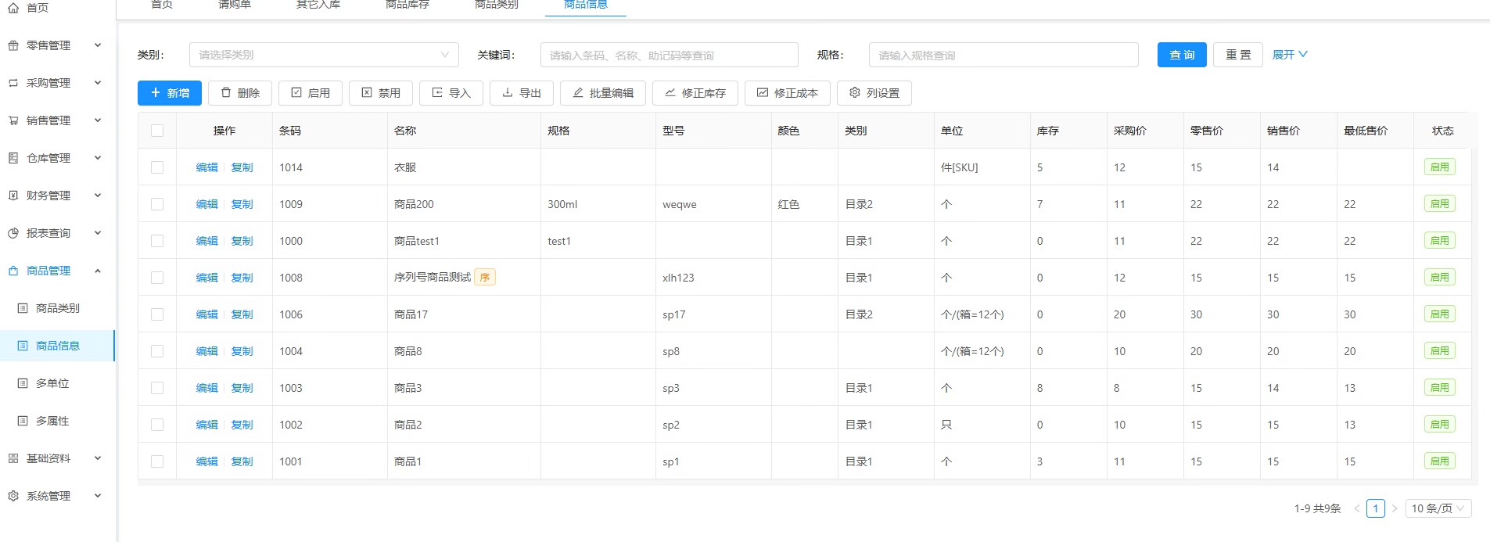Select the checkbox for 商品200 row
Image resolution: width=1490 pixels, height=542 pixels.
pos(157,204)
